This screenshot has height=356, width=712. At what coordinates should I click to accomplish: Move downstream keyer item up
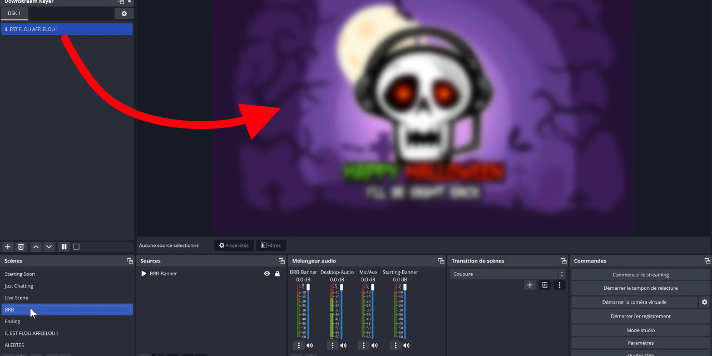pyautogui.click(x=36, y=246)
